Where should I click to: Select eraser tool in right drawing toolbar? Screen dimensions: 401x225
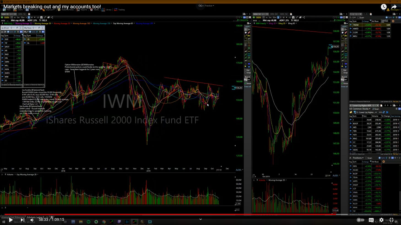[346, 33]
